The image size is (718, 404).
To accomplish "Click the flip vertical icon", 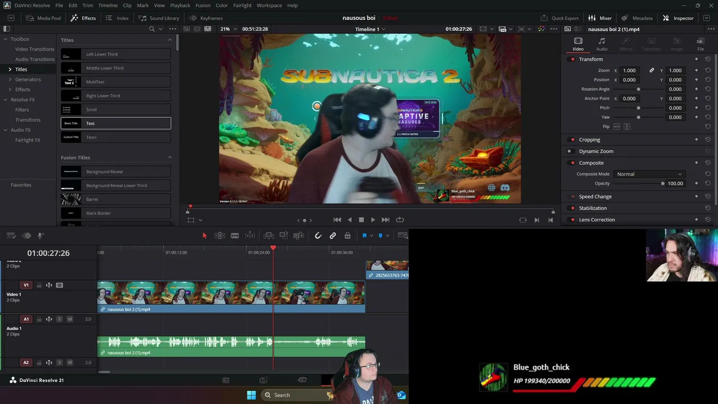I will (627, 127).
